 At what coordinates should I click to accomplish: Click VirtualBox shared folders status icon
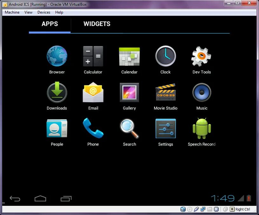click(210, 209)
